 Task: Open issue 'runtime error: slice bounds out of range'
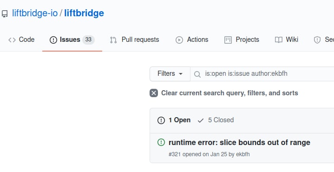(x=239, y=142)
